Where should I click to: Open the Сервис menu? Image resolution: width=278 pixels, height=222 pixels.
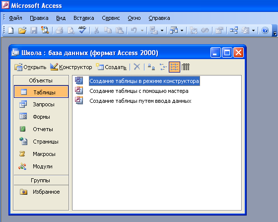(x=111, y=18)
